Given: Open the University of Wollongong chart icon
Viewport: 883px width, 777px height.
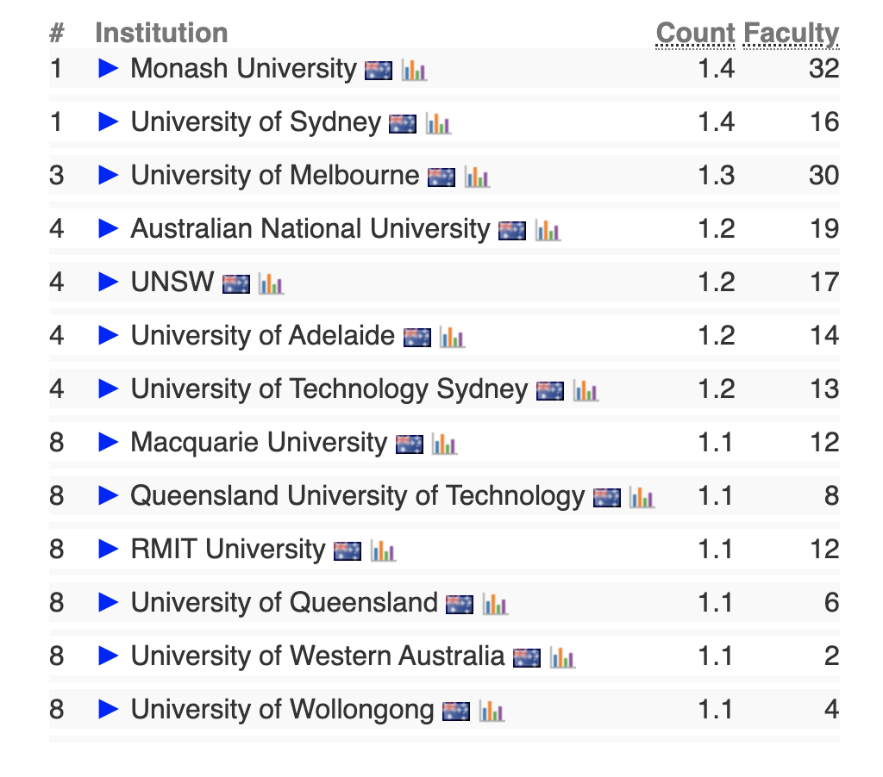Looking at the screenshot, I should pos(492,712).
